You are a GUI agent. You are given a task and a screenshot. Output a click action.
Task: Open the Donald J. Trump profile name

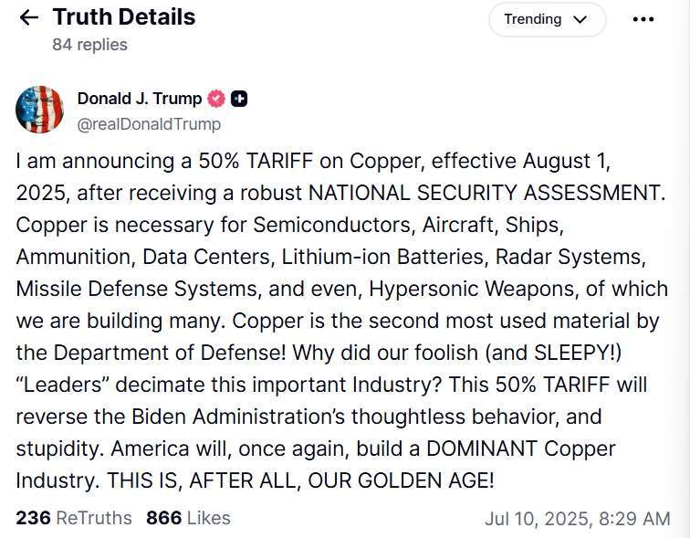[x=140, y=99]
